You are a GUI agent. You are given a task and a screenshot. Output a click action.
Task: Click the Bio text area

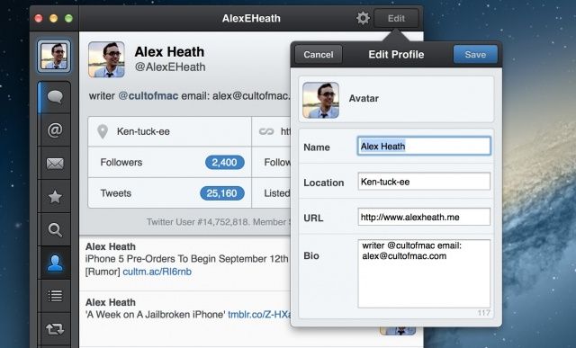tap(424, 274)
